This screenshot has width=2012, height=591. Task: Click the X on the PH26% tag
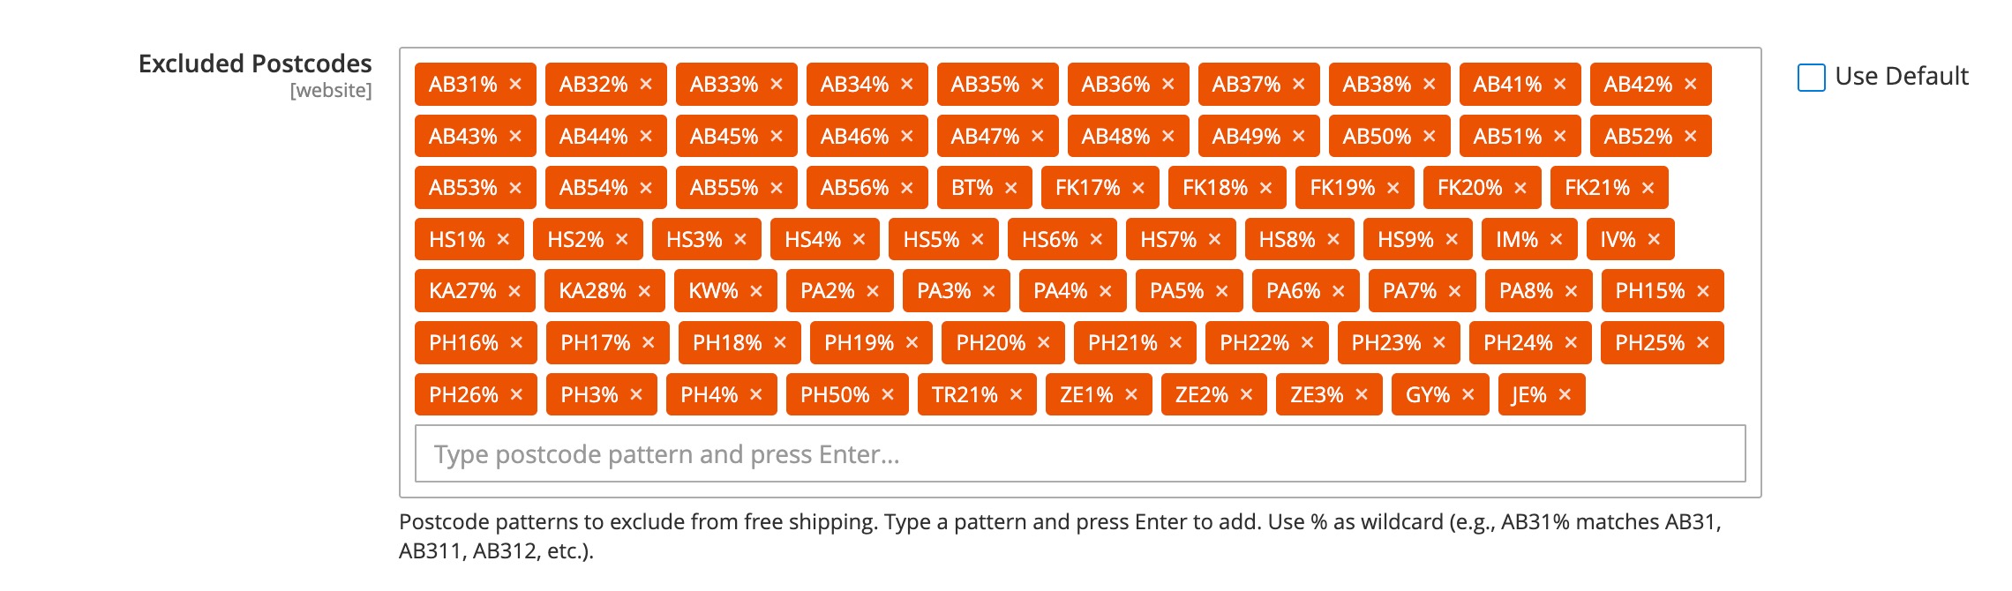516,394
